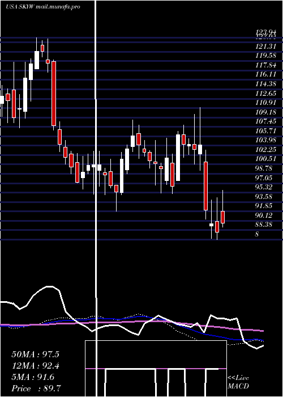Screen dimensions: 283x397
Task: Click the price label 100.51
Action: [x=266, y=159]
